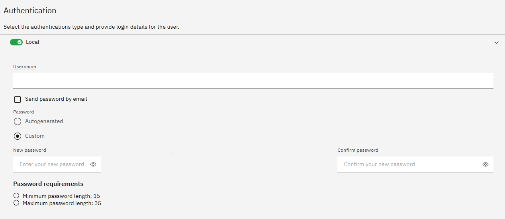505x219 pixels.
Task: Collapse the Local section chevron
Action: tap(496, 43)
